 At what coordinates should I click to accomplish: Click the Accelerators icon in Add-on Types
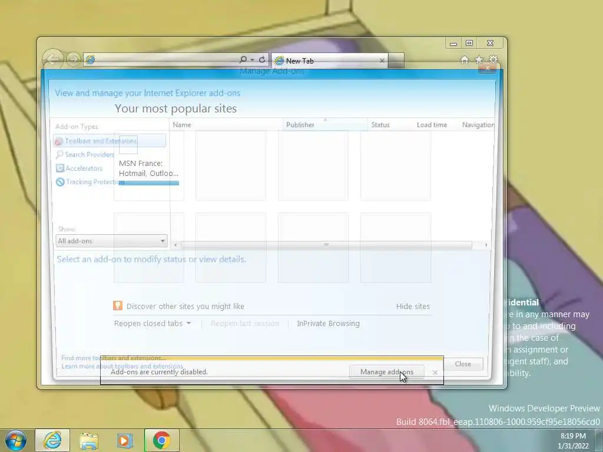coord(60,168)
